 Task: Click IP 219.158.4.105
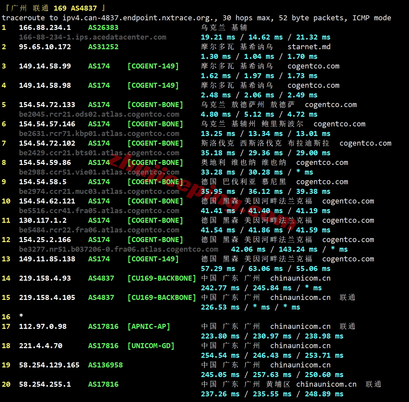[x=47, y=298]
